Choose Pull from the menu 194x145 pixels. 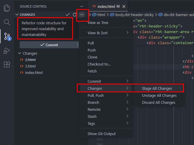(x=106, y=43)
